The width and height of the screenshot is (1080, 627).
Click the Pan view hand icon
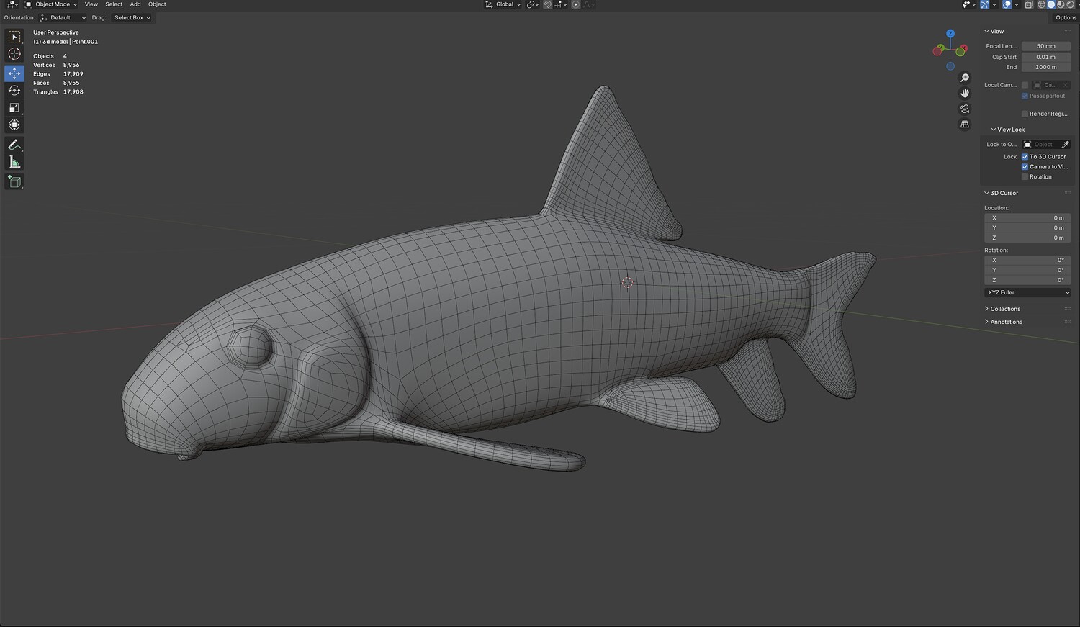tap(965, 94)
